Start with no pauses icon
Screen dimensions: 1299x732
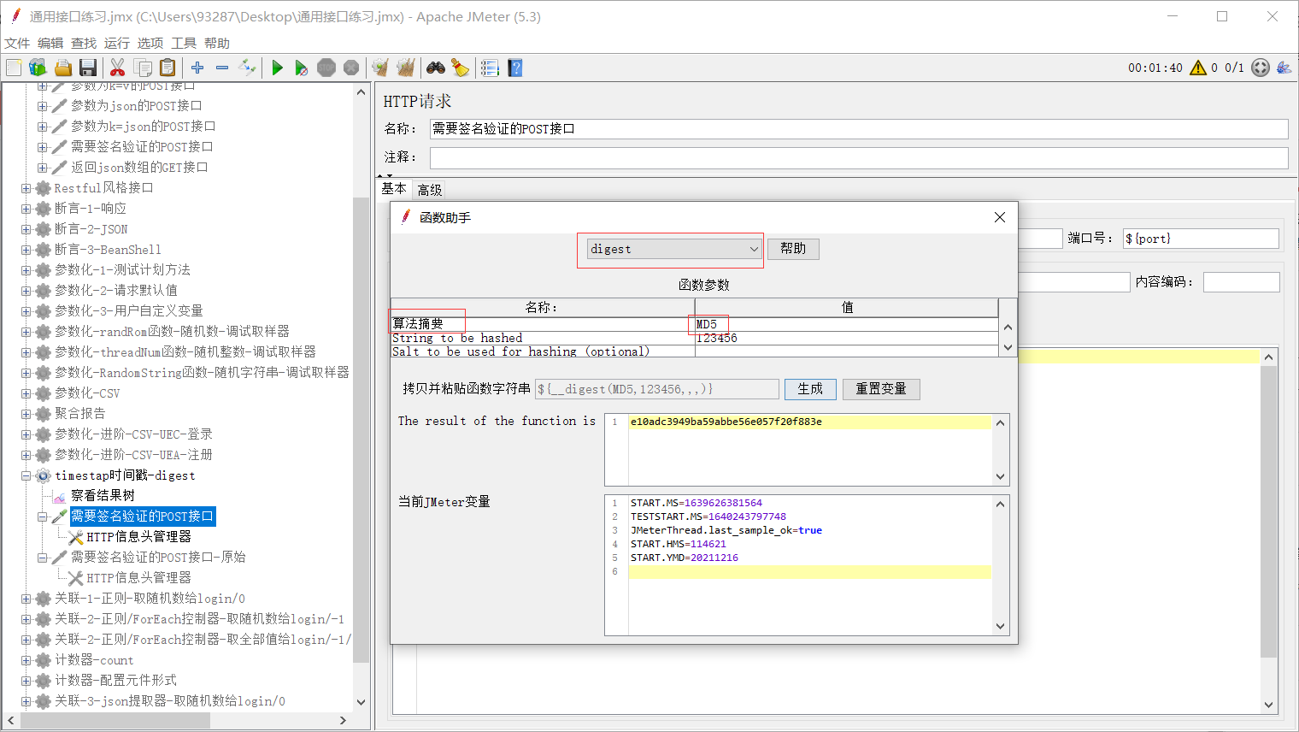tap(302, 68)
